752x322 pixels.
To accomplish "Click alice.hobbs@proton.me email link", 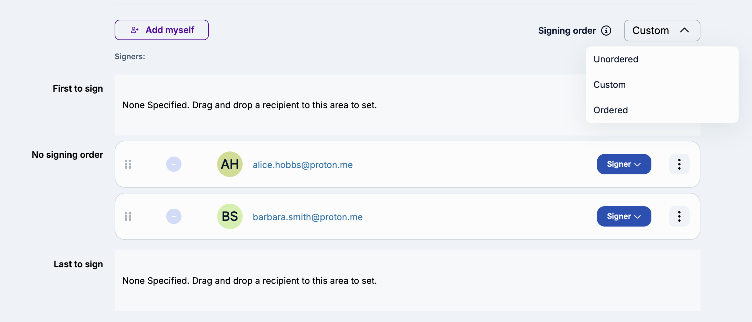I will (302, 165).
